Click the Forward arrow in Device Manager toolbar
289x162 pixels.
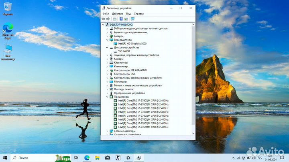click(108, 19)
